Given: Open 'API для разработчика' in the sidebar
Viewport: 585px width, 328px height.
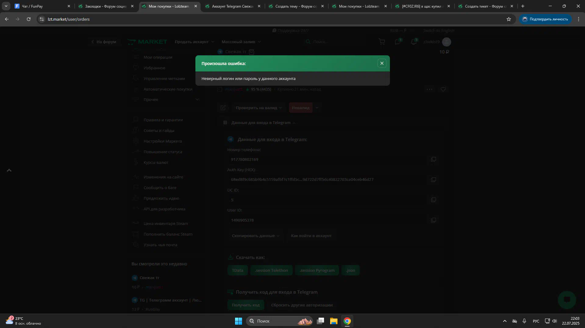Looking at the screenshot, I should (164, 209).
